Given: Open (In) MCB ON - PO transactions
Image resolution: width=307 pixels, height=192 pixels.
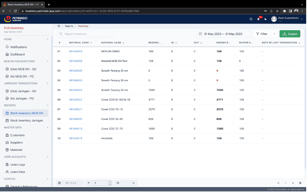Looking at the screenshot, I should (22, 77).
